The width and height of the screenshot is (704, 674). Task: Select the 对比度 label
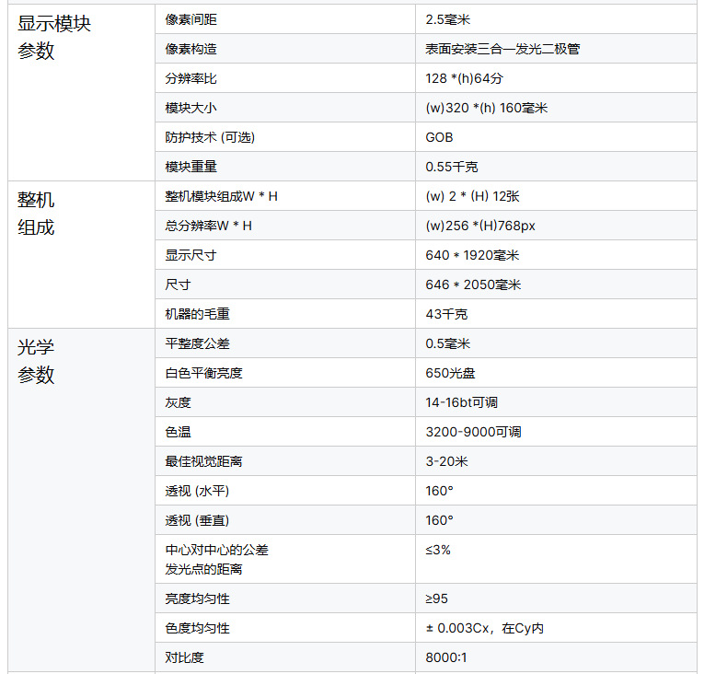point(184,657)
